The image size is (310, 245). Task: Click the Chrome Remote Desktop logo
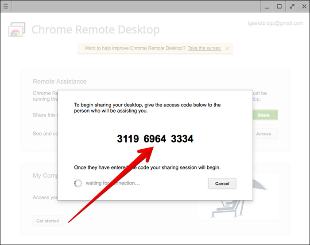coord(17,30)
